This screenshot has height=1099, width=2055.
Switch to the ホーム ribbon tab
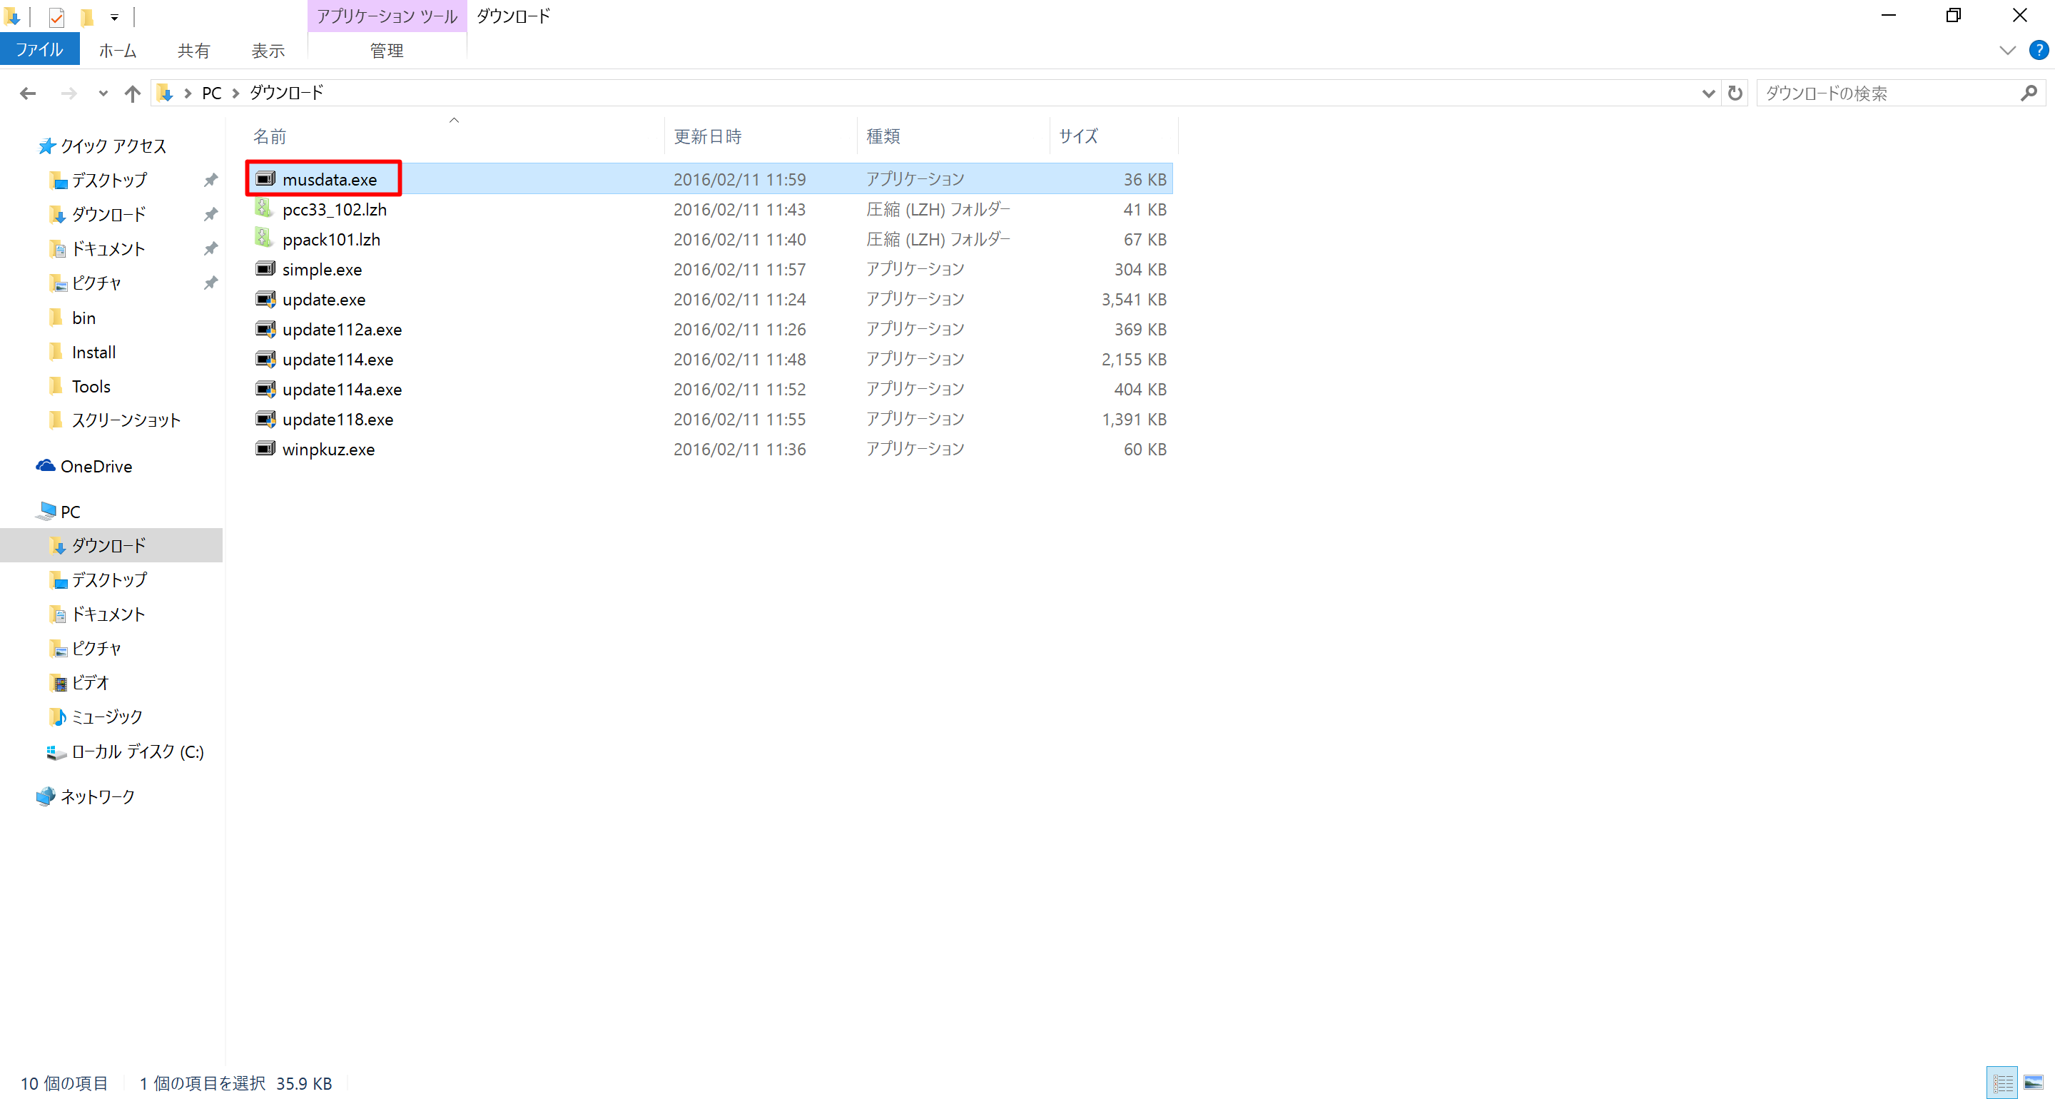(x=117, y=50)
